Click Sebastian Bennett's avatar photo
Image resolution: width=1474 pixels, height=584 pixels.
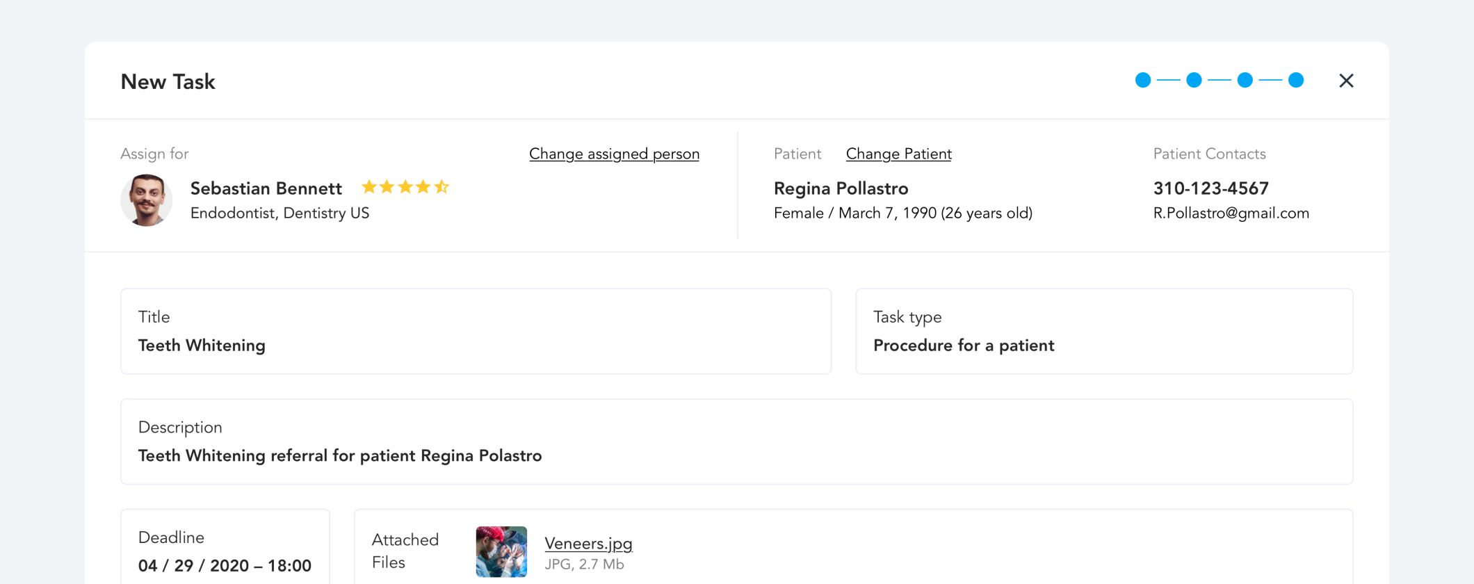[146, 200]
